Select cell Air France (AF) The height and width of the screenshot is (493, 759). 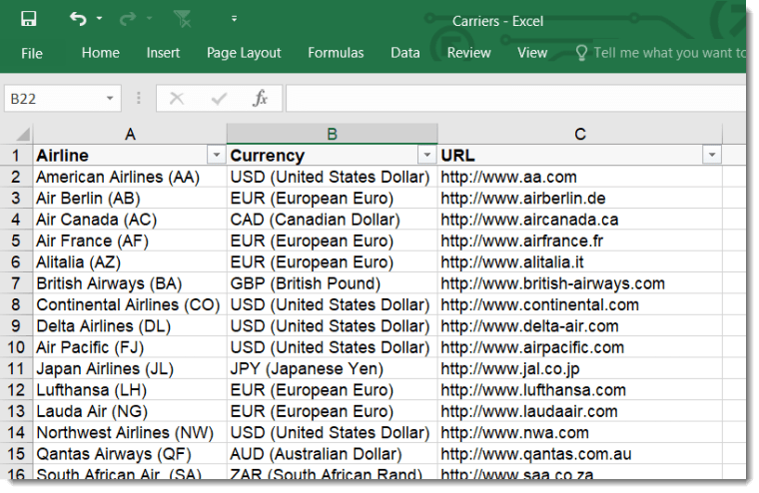130,241
